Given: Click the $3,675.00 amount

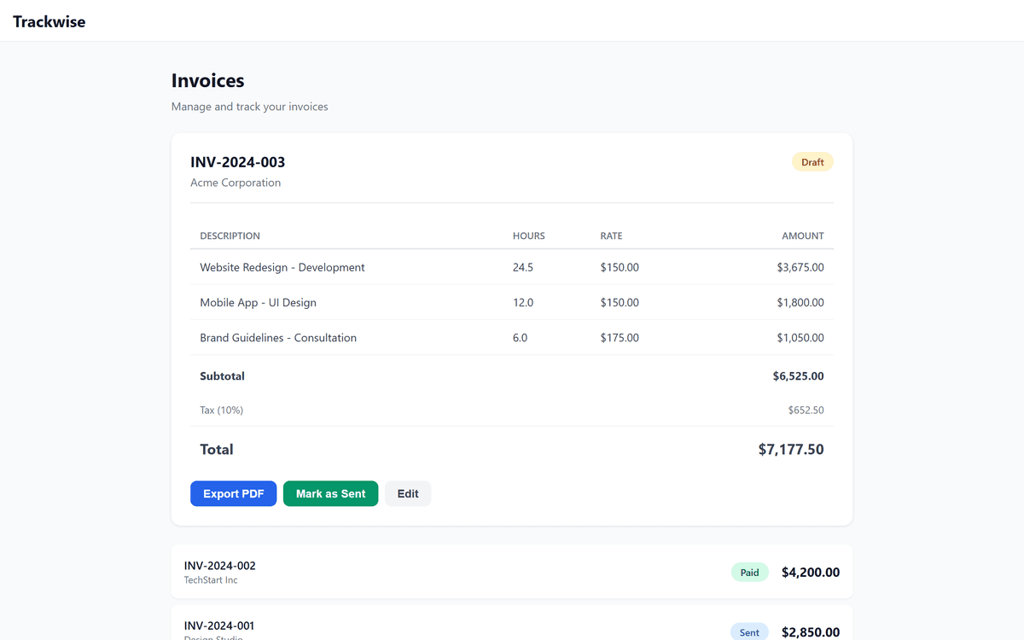Looking at the screenshot, I should (800, 267).
